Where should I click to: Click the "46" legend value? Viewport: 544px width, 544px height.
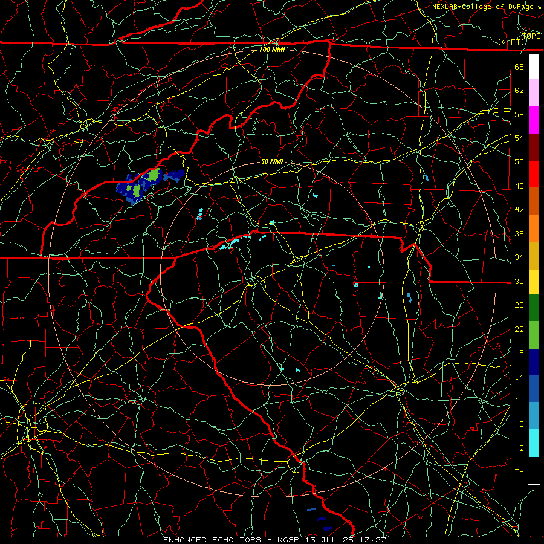pyautogui.click(x=519, y=186)
